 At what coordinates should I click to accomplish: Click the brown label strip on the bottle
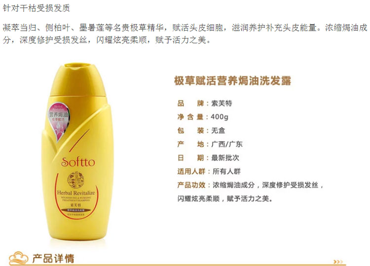coord(75,210)
